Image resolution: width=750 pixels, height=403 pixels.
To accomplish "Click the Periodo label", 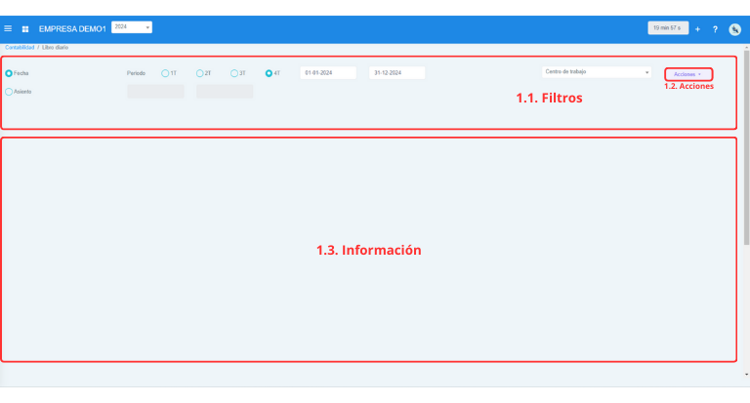I will pyautogui.click(x=136, y=73).
